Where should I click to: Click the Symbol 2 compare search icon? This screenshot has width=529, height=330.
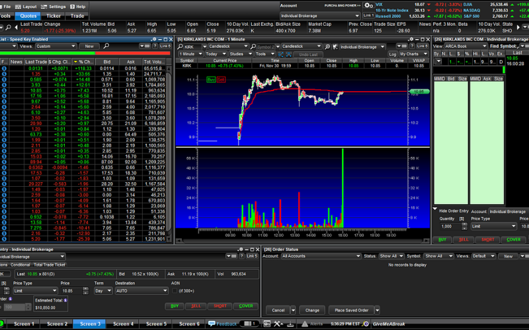pyautogui.click(x=253, y=46)
